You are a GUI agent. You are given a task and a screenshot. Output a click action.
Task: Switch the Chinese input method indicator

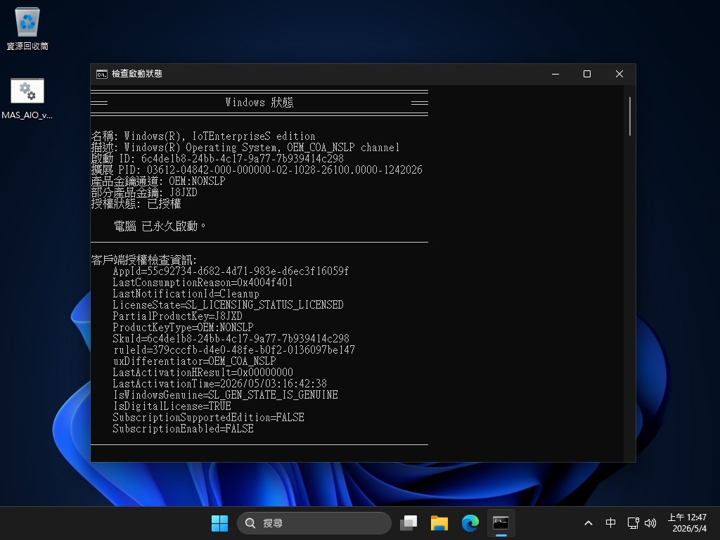tap(610, 523)
